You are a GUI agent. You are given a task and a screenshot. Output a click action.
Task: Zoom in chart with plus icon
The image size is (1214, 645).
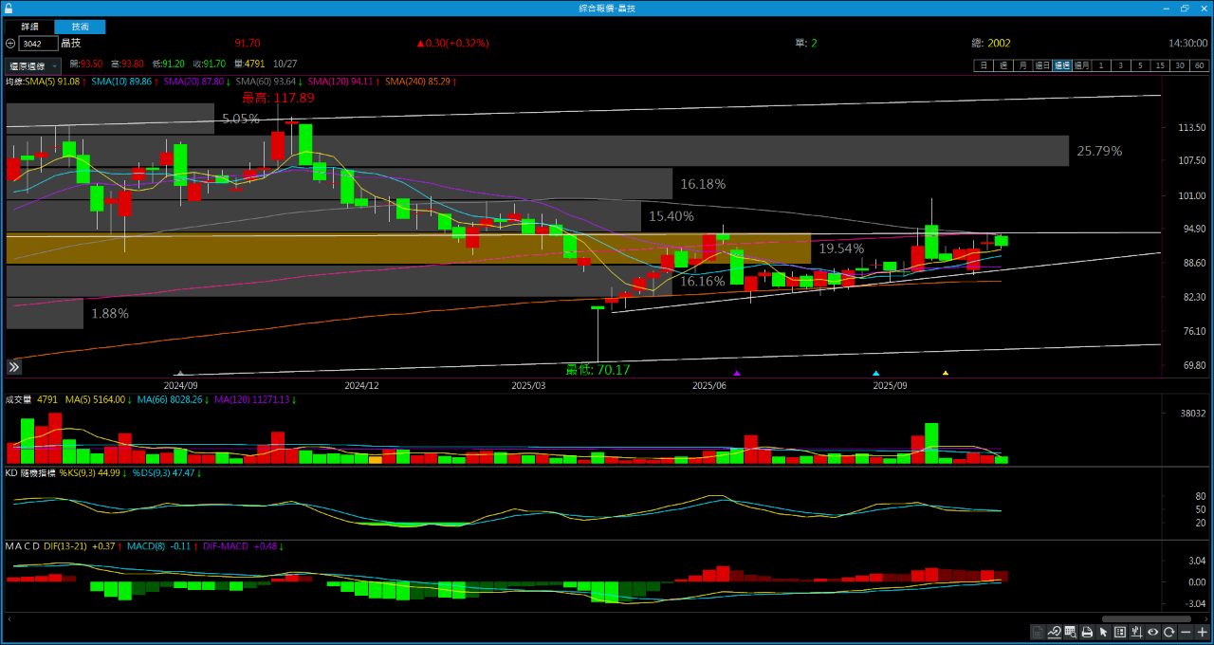tap(1202, 632)
